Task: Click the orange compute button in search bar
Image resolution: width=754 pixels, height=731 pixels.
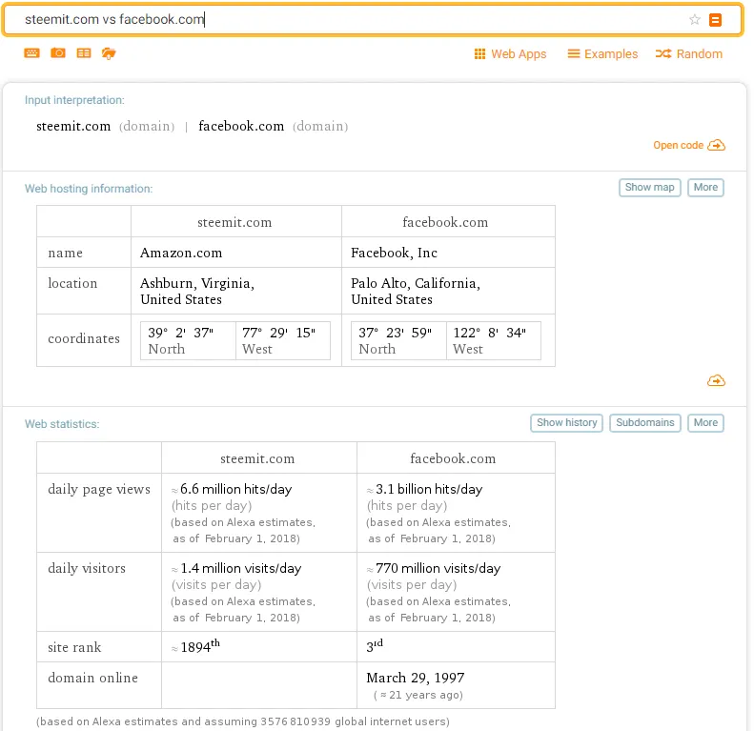Action: [716, 20]
